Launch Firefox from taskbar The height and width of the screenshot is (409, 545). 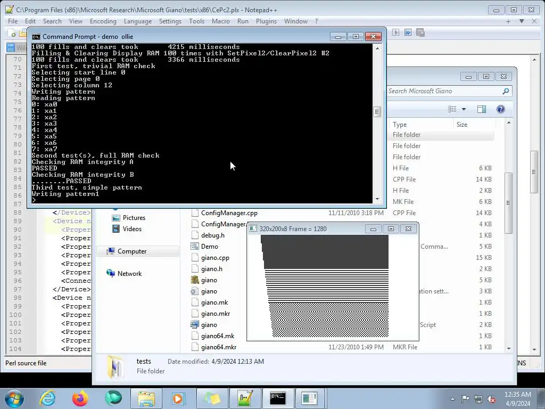tap(80, 398)
